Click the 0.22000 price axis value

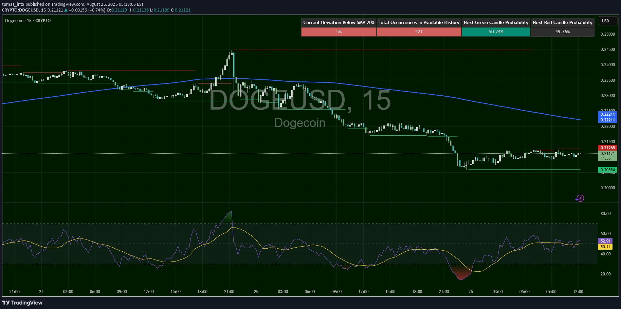pyautogui.click(x=607, y=127)
